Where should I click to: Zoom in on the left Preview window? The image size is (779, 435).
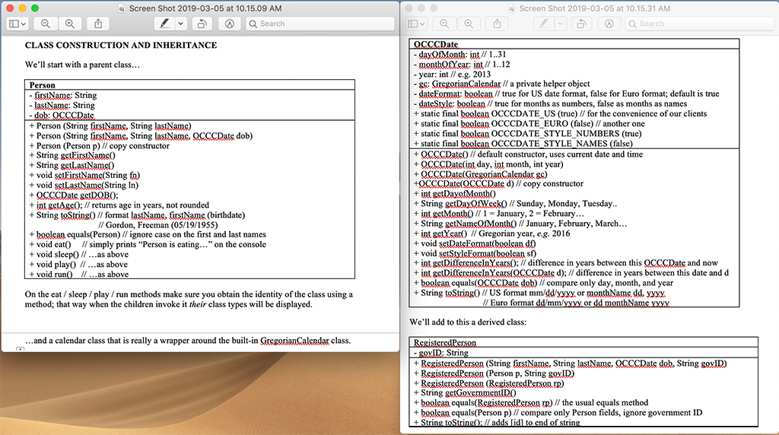[69, 24]
